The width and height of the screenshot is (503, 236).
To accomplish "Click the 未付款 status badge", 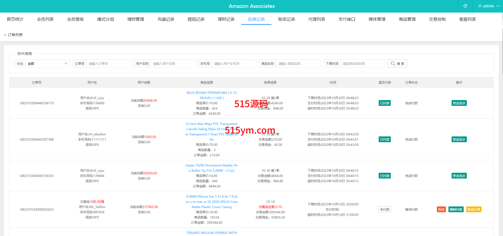I will tap(385, 209).
